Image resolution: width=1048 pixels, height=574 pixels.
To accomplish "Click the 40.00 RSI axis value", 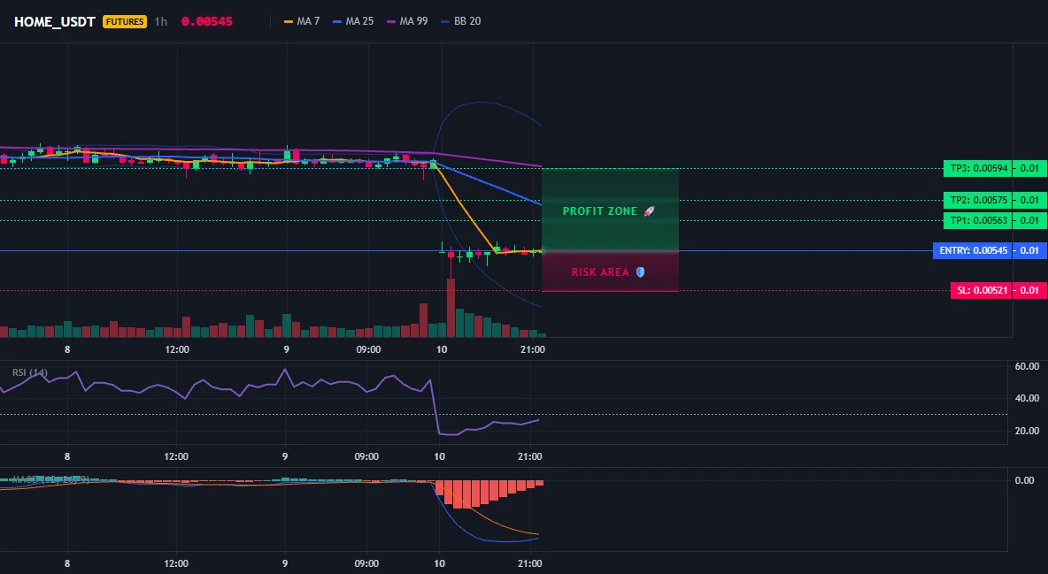I will tap(1027, 398).
